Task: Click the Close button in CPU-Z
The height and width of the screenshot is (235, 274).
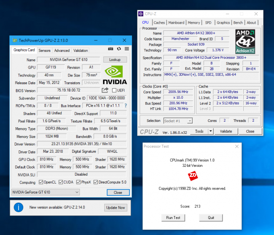Action: [x=250, y=131]
